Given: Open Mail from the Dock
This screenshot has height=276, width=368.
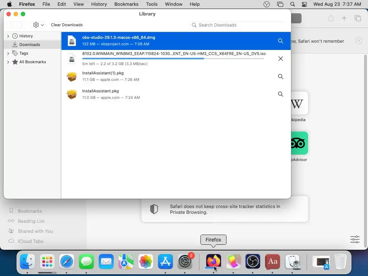Looking at the screenshot, I should click(x=106, y=262).
